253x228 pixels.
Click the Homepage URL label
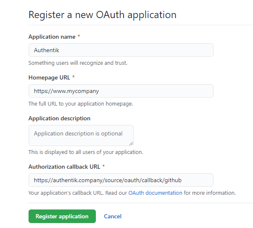click(x=49, y=78)
